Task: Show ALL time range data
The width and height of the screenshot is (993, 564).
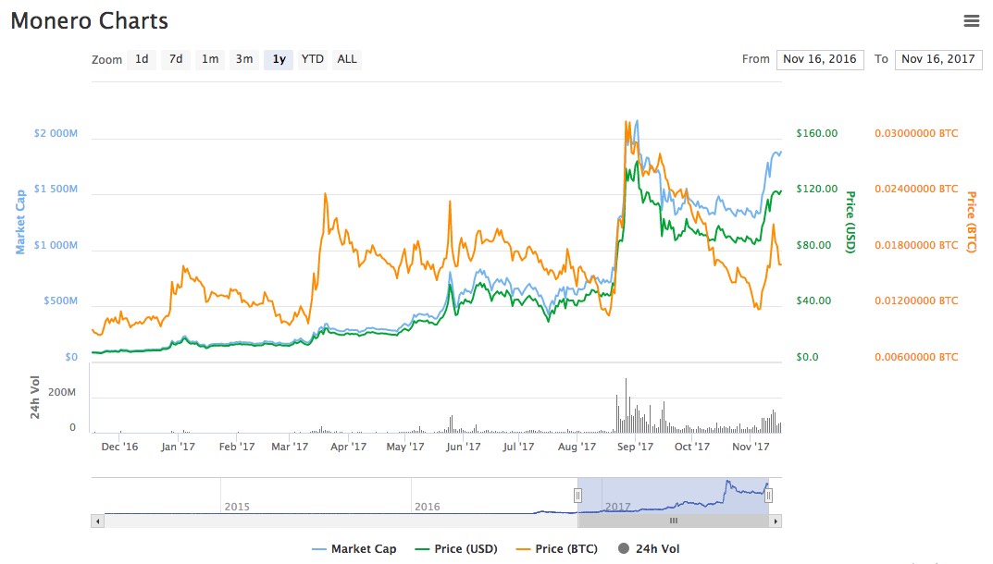Action: 347,59
